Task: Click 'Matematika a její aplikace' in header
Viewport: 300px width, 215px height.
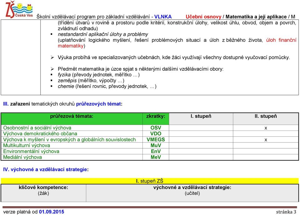Action: coord(256,17)
